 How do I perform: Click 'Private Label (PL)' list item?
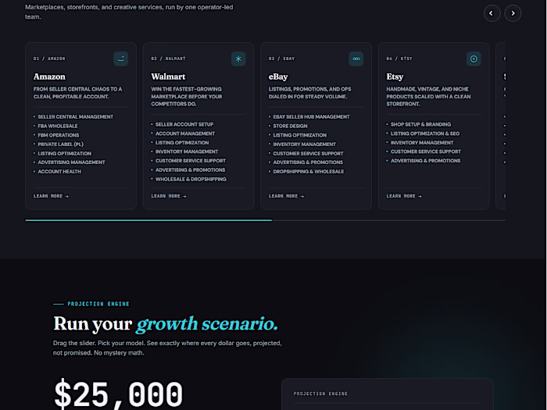pyautogui.click(x=61, y=144)
